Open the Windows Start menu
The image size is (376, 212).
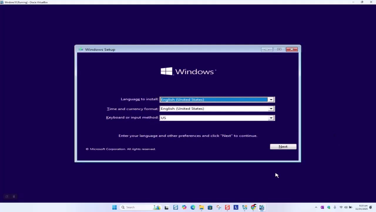coord(114,207)
